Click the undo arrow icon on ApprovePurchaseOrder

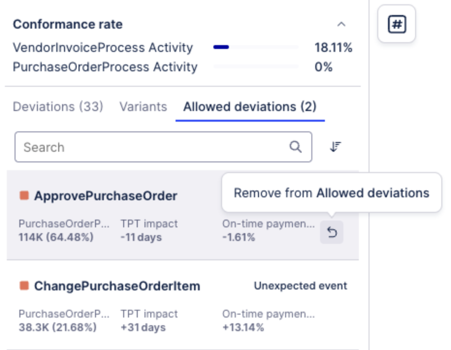[332, 232]
